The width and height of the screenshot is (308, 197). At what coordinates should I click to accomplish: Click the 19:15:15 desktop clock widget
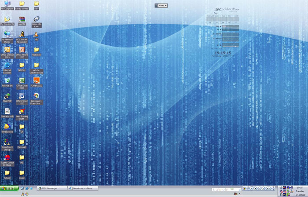pos(223,53)
